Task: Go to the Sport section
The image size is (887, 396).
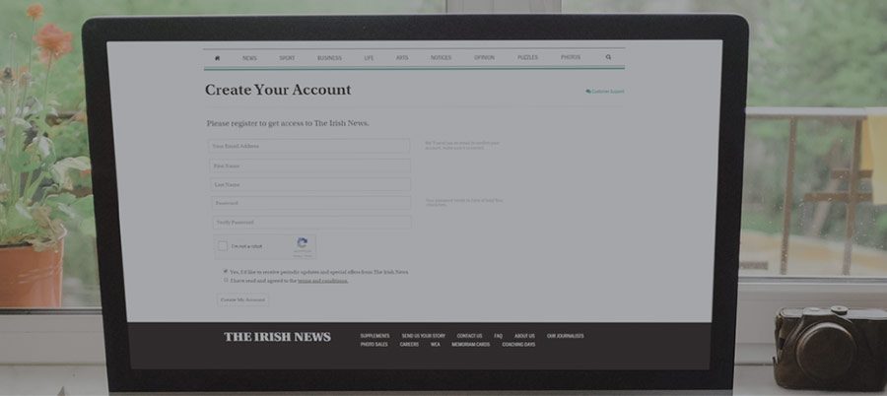Action: coord(287,58)
